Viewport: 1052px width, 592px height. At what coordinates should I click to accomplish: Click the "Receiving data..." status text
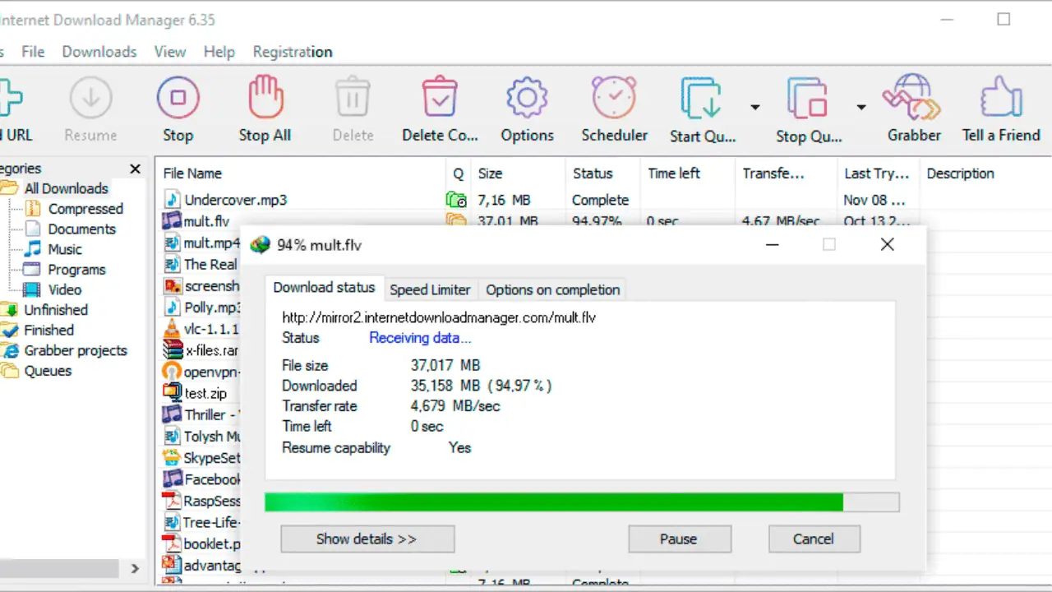tap(420, 338)
